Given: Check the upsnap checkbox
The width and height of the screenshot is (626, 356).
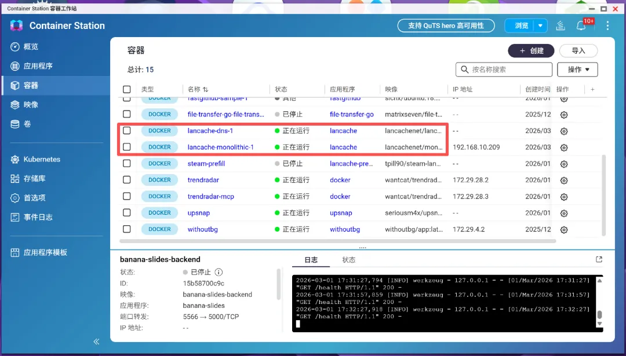Looking at the screenshot, I should pyautogui.click(x=126, y=212).
